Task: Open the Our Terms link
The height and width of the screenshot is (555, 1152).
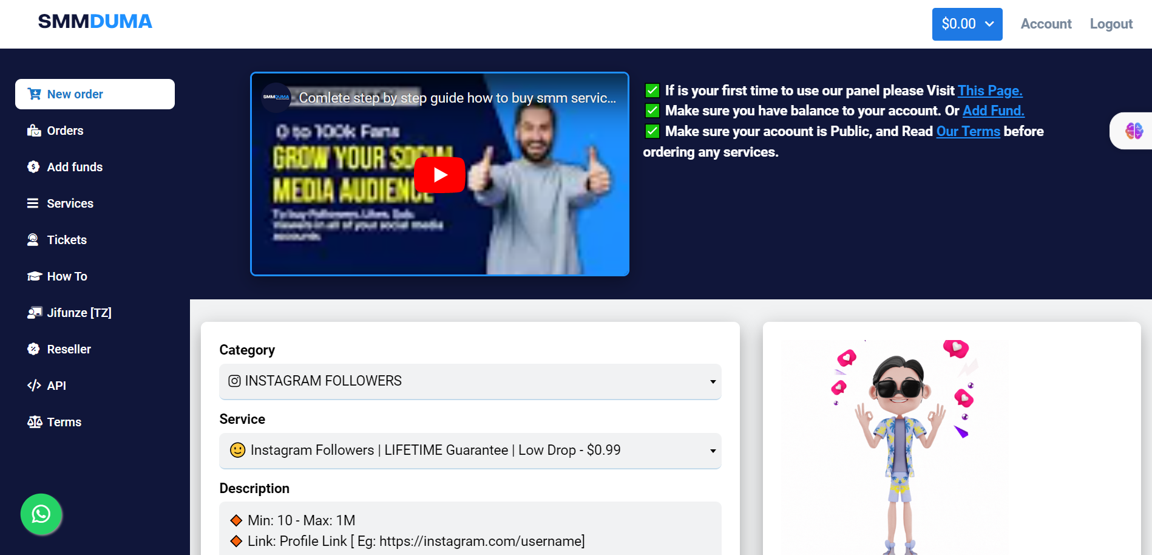Action: pos(968,131)
